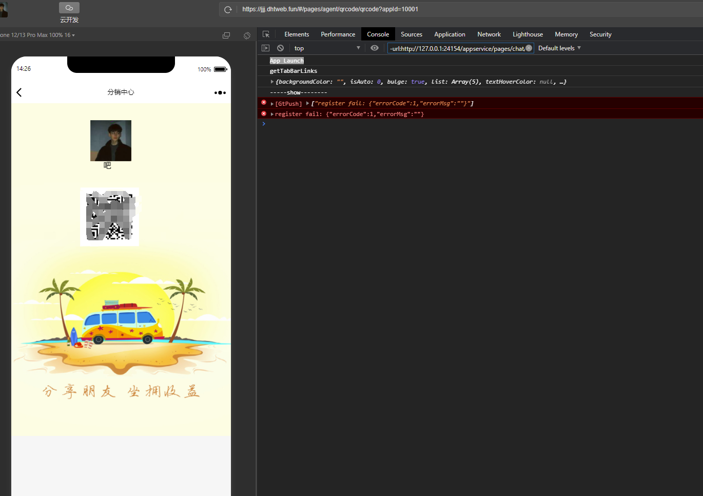
Task: Open the Performance tab
Action: coord(338,34)
